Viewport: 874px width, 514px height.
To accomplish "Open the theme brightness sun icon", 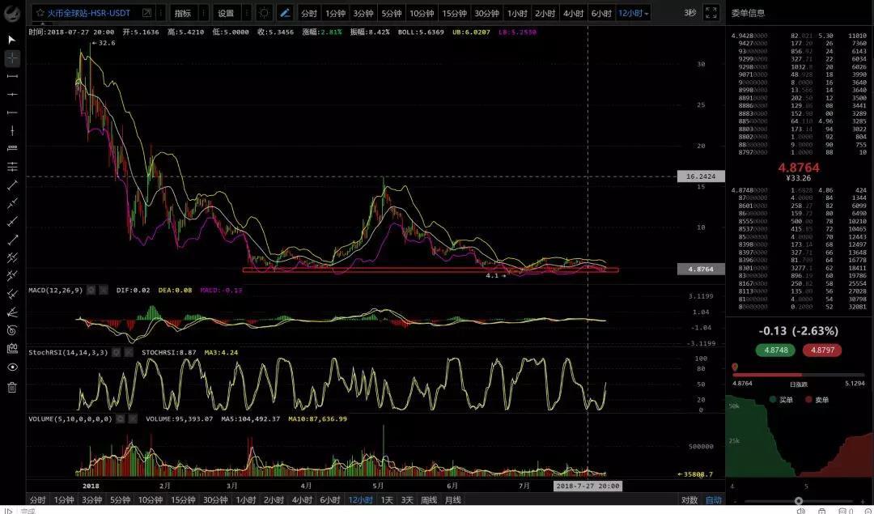I will [265, 13].
